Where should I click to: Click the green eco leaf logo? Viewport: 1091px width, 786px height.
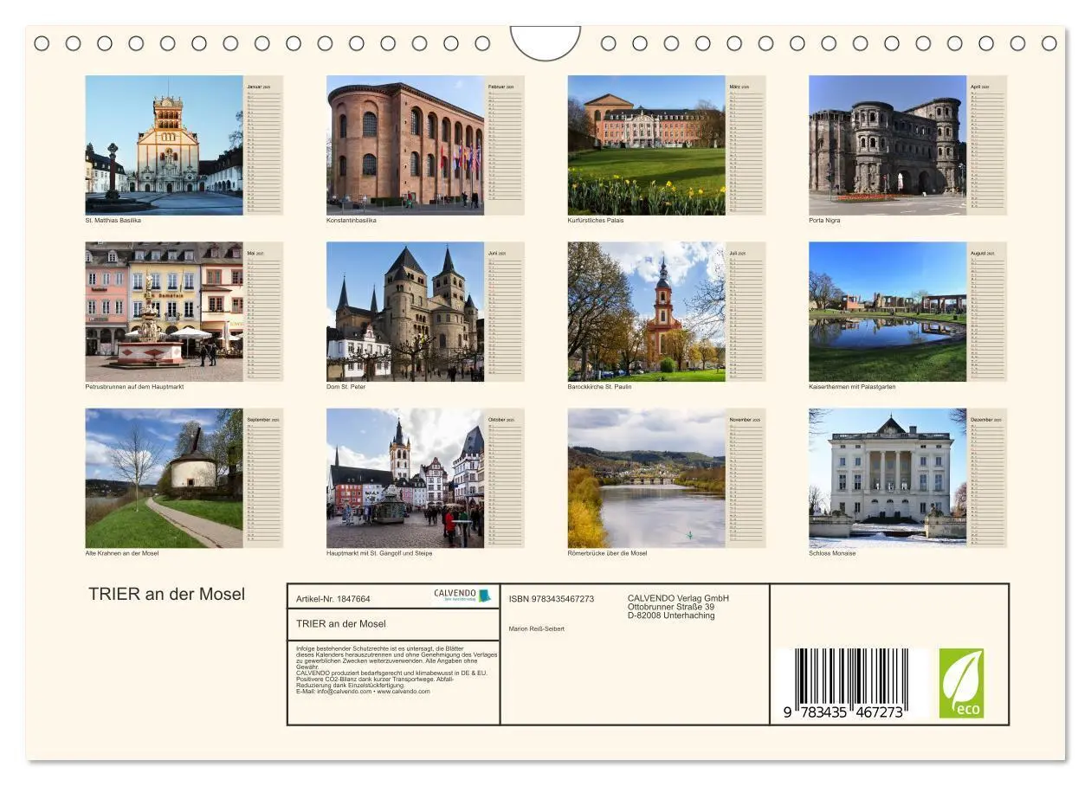point(961,683)
